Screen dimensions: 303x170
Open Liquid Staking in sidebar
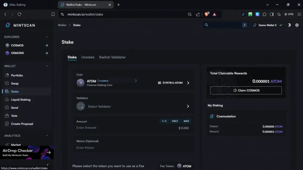point(21,100)
